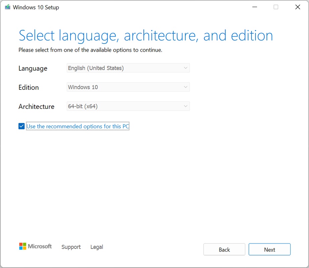Open the Language dropdown showing English (United States)
The height and width of the screenshot is (268, 309).
[128, 68]
